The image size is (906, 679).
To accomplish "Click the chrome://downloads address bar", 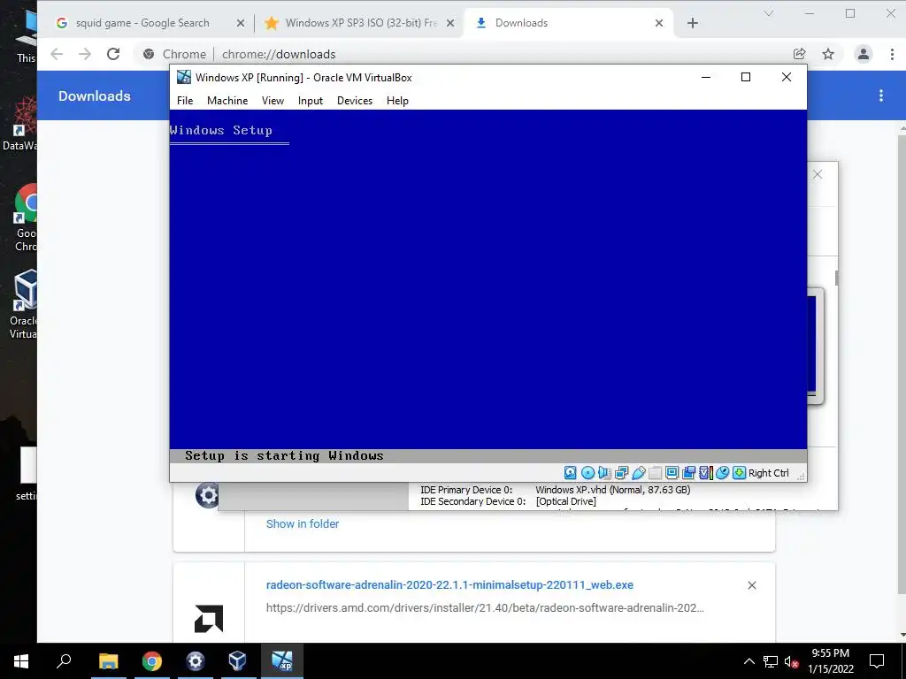I will (462, 54).
